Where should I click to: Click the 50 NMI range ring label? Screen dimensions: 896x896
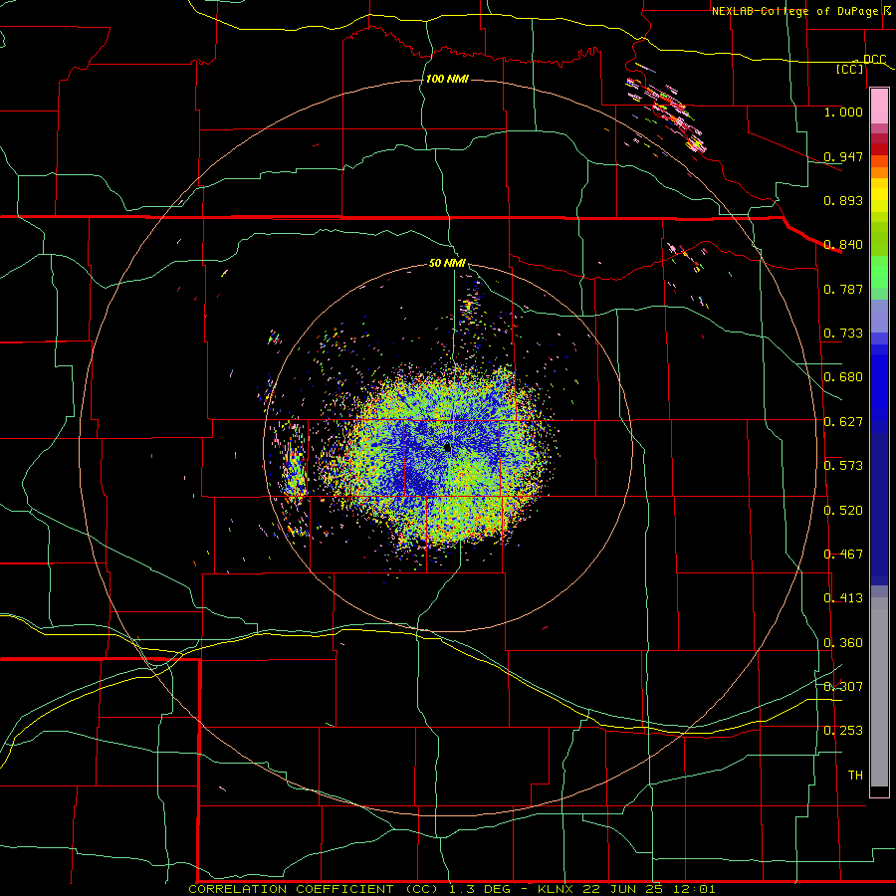pos(447,263)
